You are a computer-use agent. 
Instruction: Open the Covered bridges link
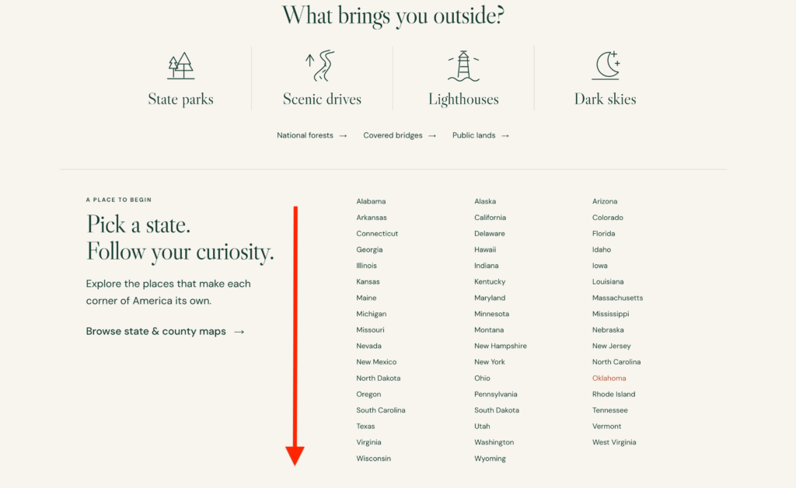pyautogui.click(x=393, y=135)
